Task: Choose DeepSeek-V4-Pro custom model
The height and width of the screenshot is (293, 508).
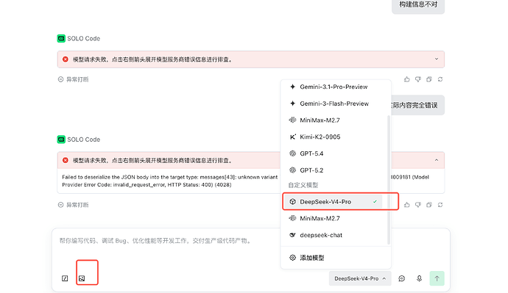Action: tap(333, 202)
